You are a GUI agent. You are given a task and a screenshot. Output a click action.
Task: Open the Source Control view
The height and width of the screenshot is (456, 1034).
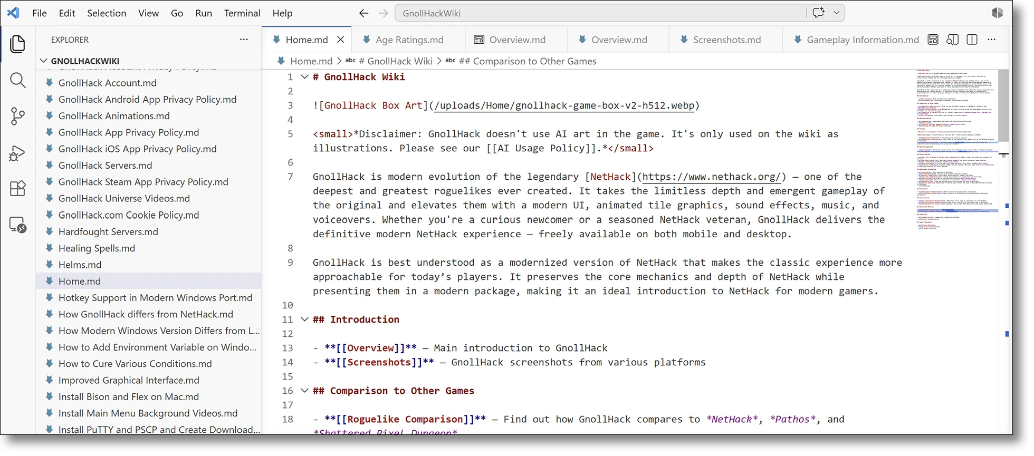coord(17,117)
